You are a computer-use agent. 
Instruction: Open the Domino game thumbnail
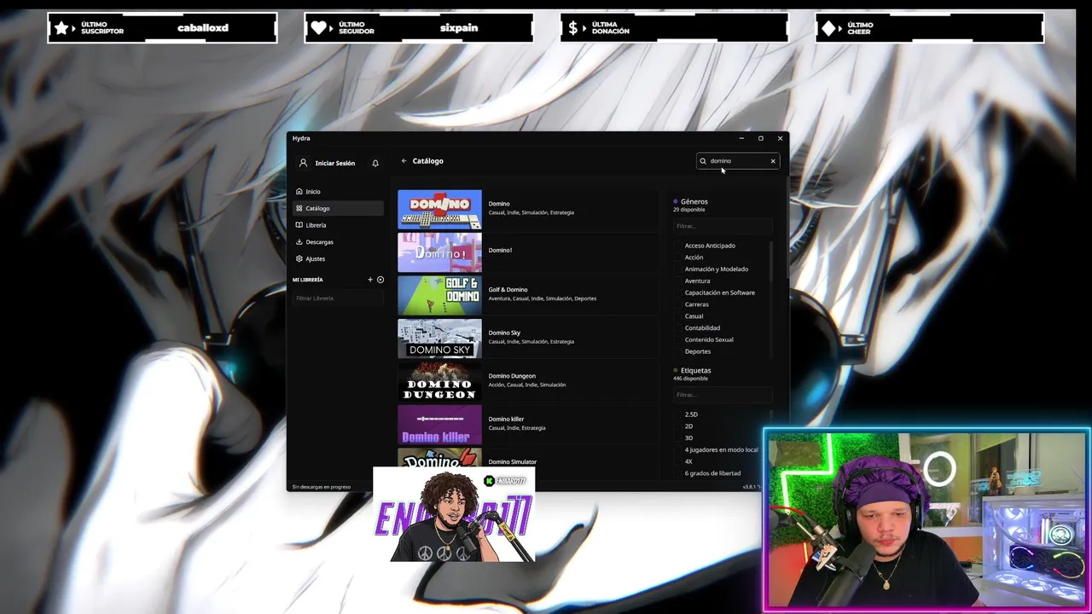pyautogui.click(x=439, y=209)
